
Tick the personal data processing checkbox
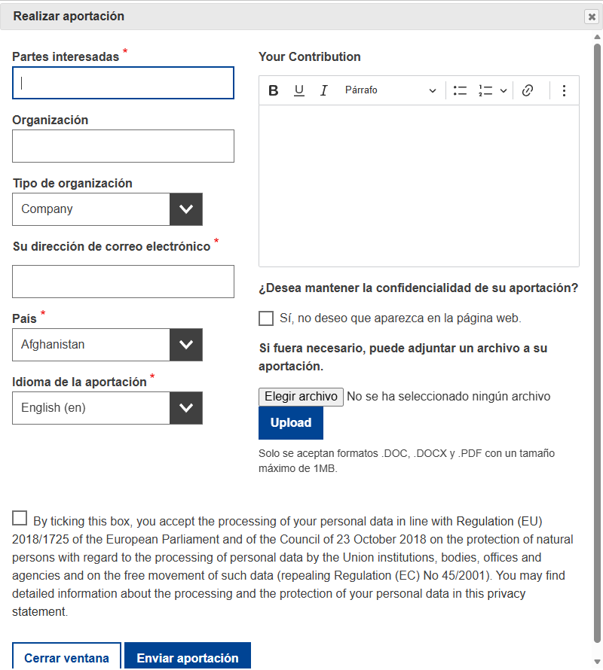tap(20, 518)
